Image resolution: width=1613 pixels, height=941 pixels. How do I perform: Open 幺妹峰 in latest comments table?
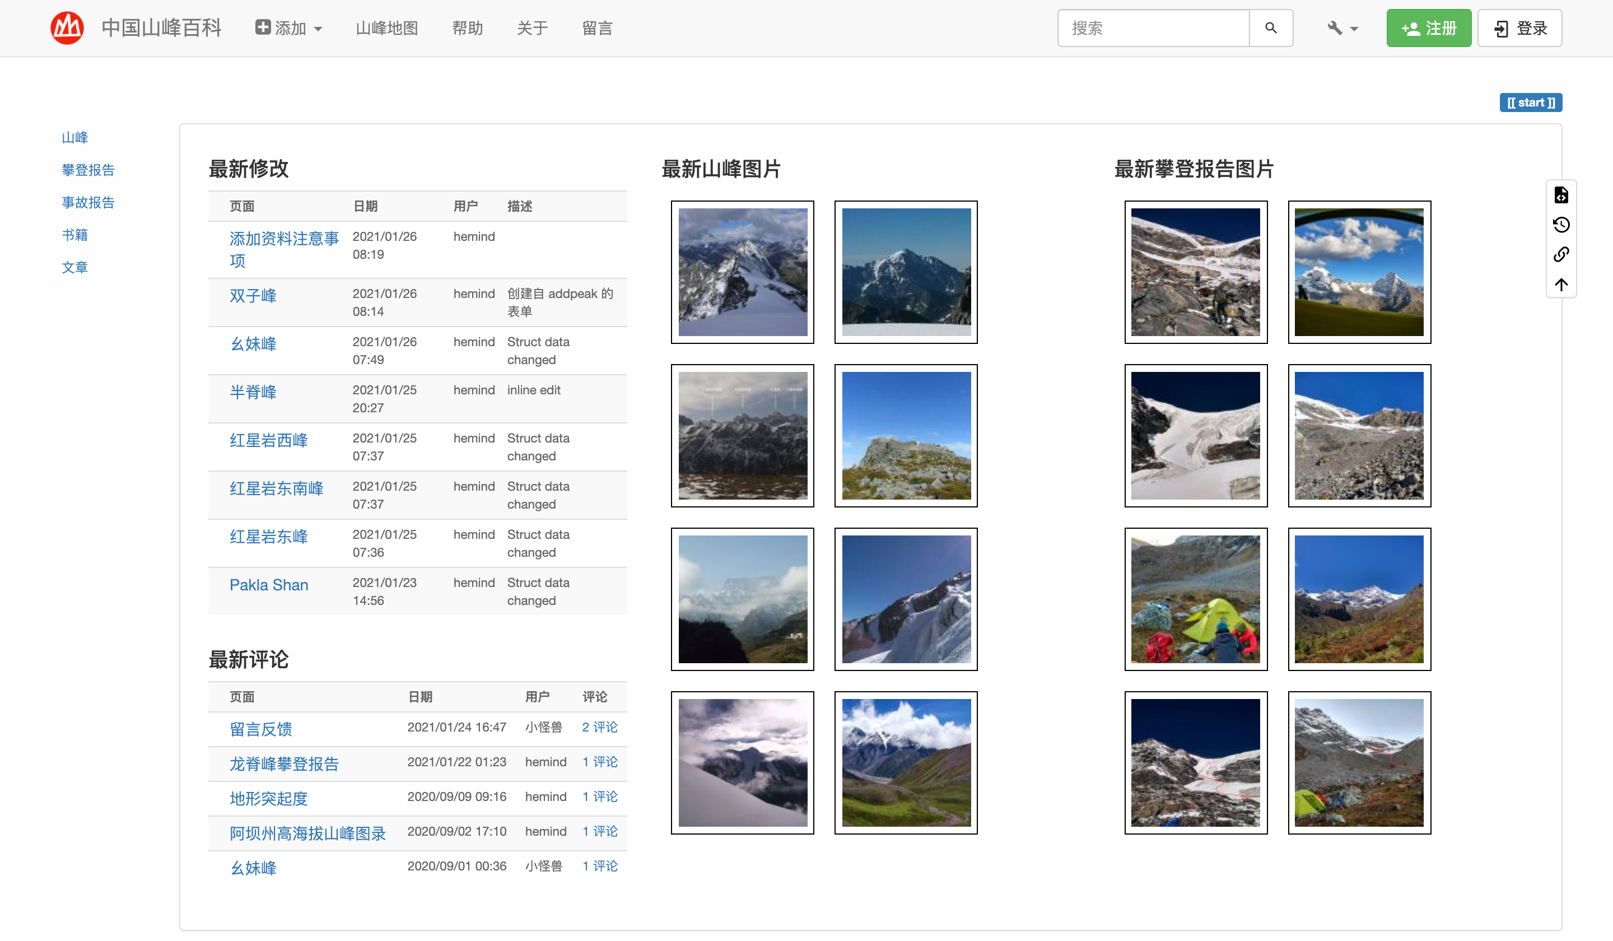253,868
